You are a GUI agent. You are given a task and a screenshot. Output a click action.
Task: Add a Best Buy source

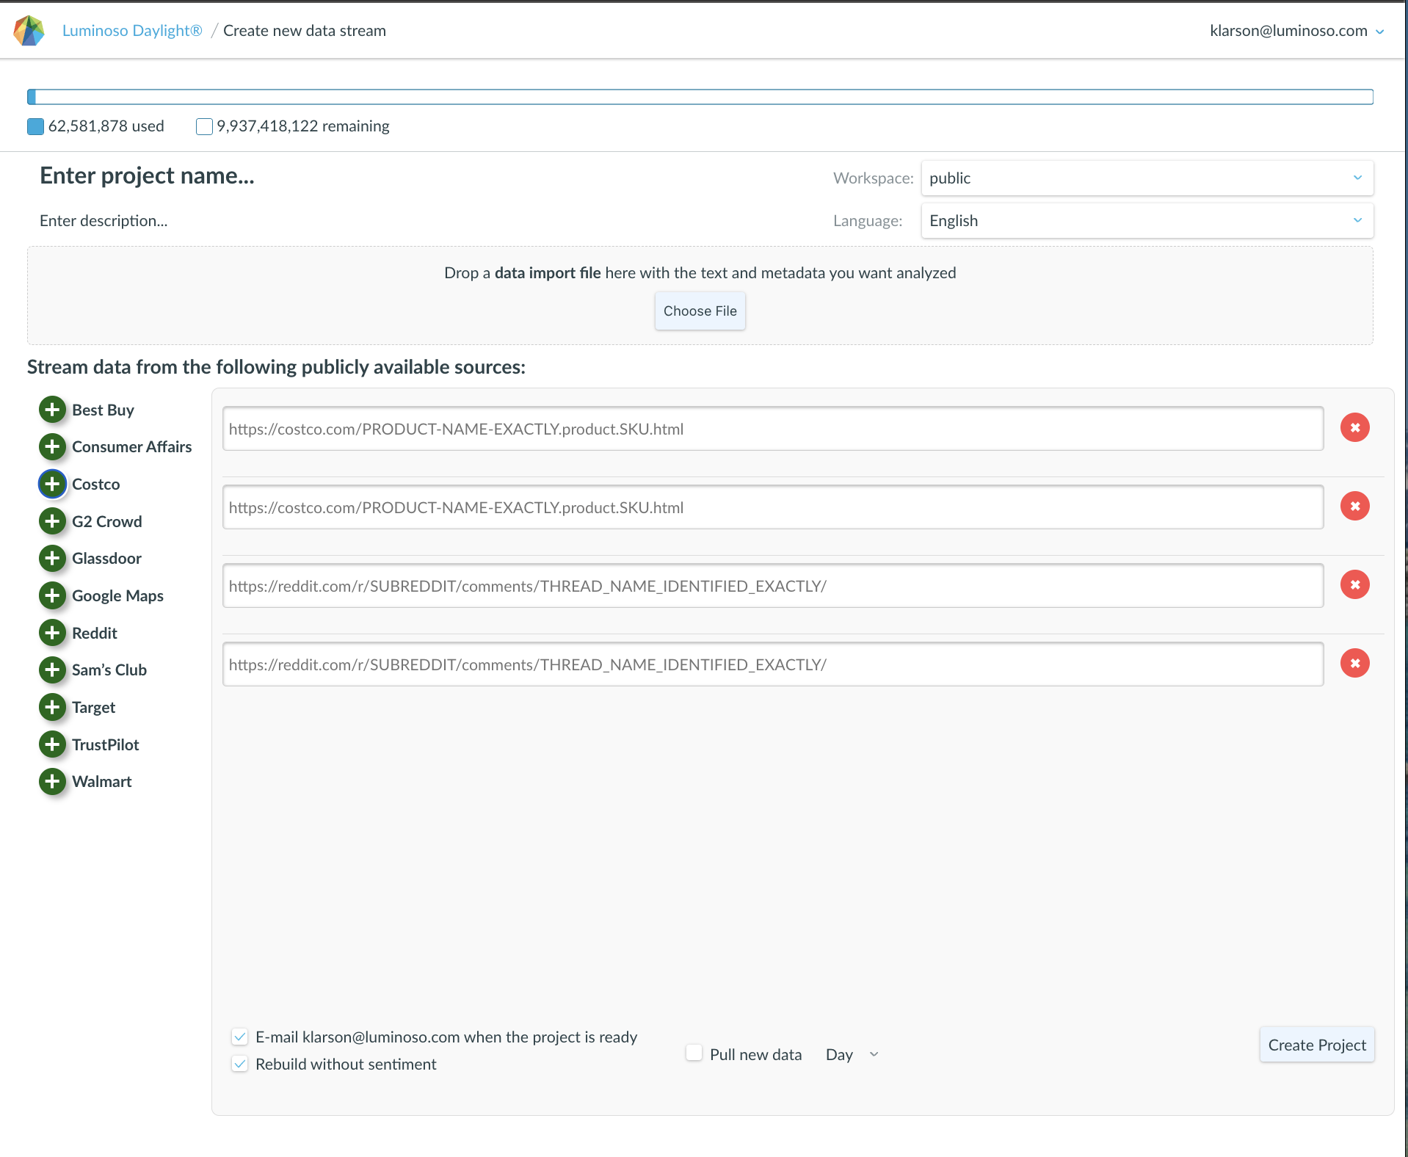[x=52, y=410]
